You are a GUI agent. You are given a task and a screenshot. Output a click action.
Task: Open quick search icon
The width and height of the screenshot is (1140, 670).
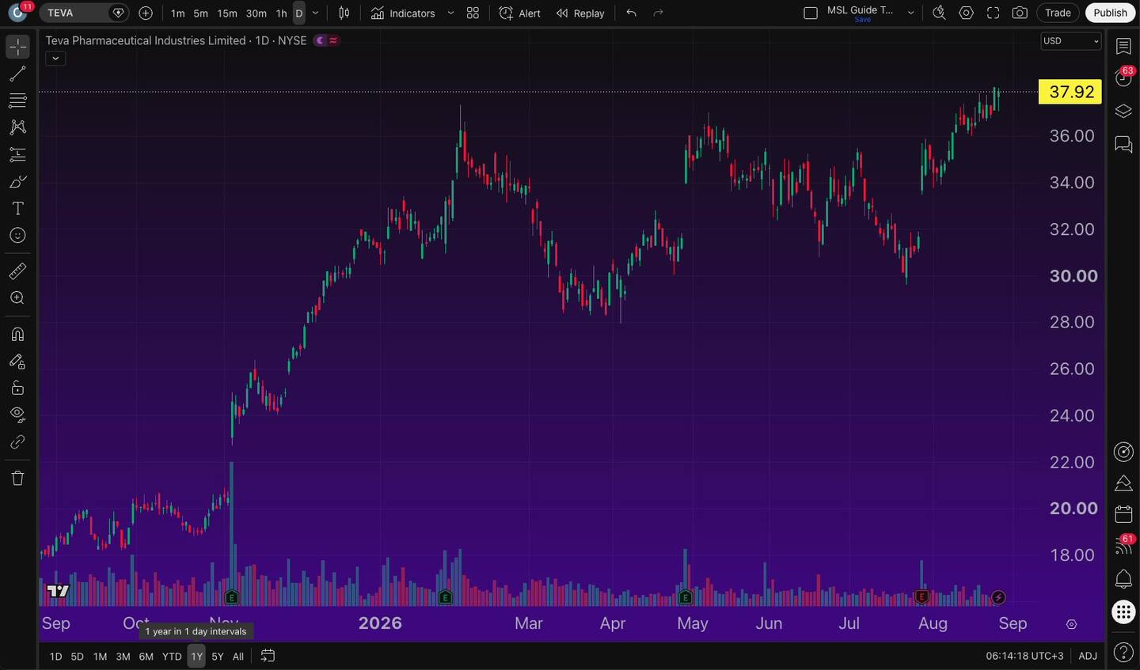pos(939,13)
